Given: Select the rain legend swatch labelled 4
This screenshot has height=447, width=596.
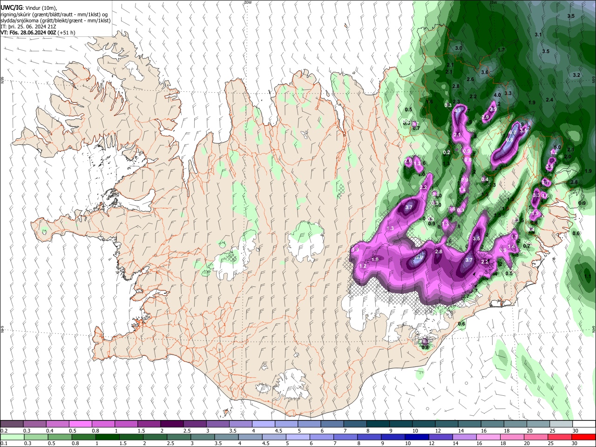Looking at the screenshot, I should pyautogui.click(x=251, y=437).
